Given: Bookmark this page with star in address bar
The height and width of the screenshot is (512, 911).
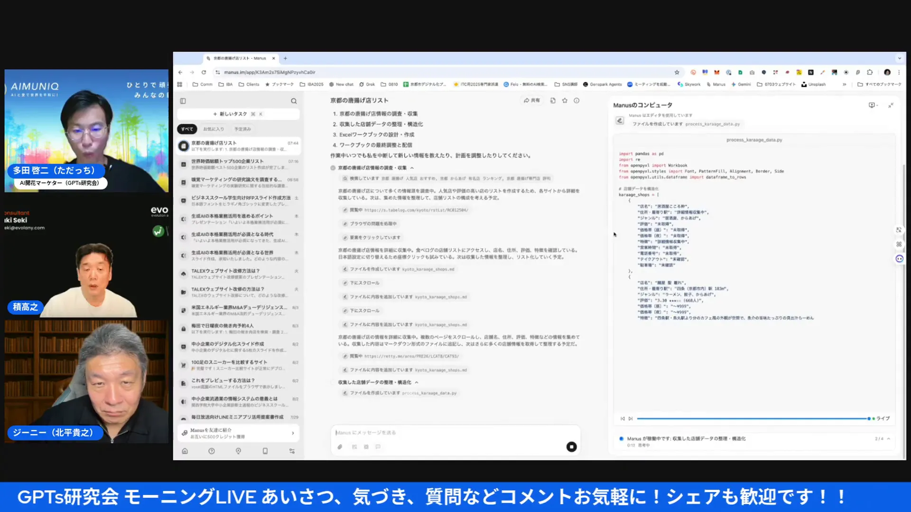Looking at the screenshot, I should (677, 73).
